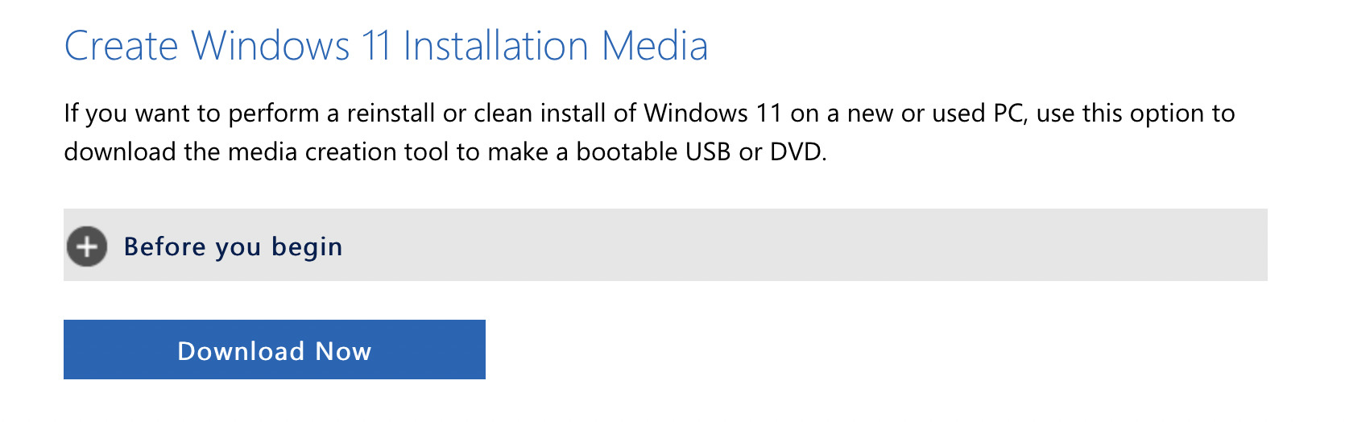
Task: Click 'use this option to' text
Action: tap(1135, 113)
